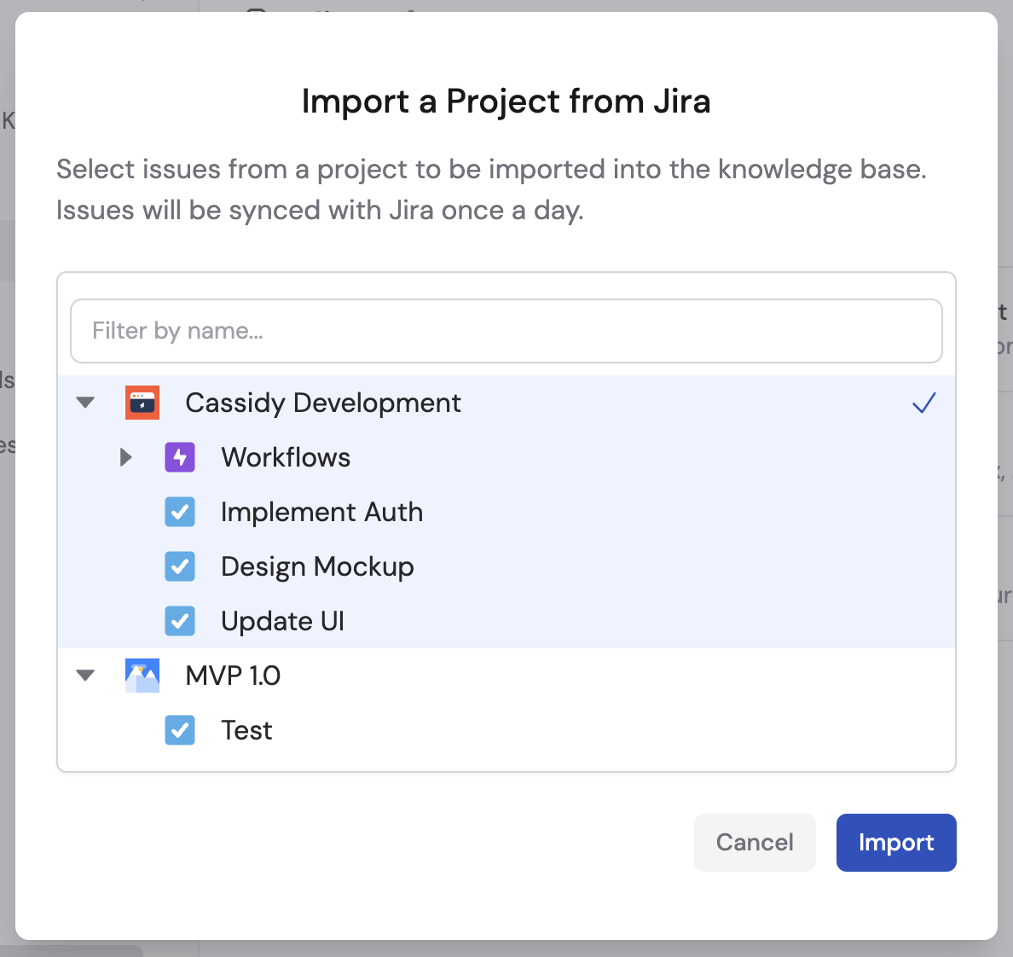Click the Implement Auth checkbox icon
Viewport: 1013px width, 957px height.
coord(180,512)
